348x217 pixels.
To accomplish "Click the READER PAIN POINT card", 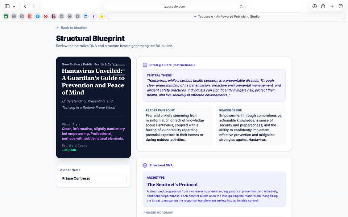I will 177,125.
